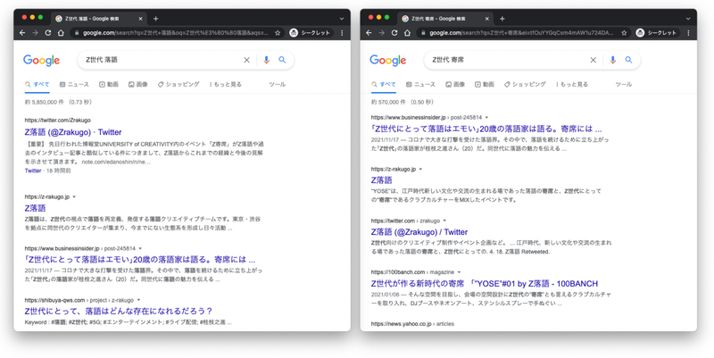Screen dimensions: 714x358
Task: Bookmark page with star in left window
Action: pyautogui.click(x=278, y=33)
